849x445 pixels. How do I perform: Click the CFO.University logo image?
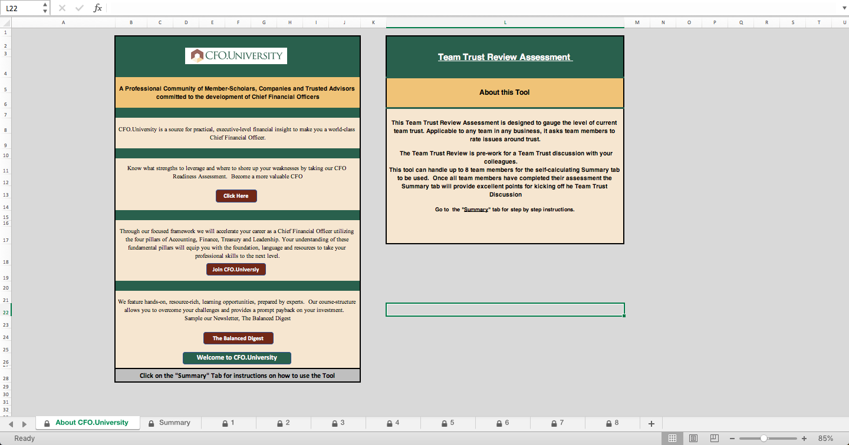[236, 56]
